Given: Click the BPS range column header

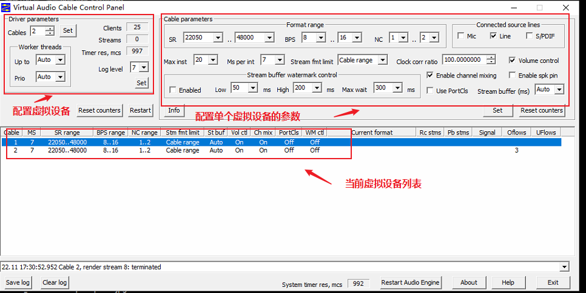Looking at the screenshot, I should coord(110,133).
